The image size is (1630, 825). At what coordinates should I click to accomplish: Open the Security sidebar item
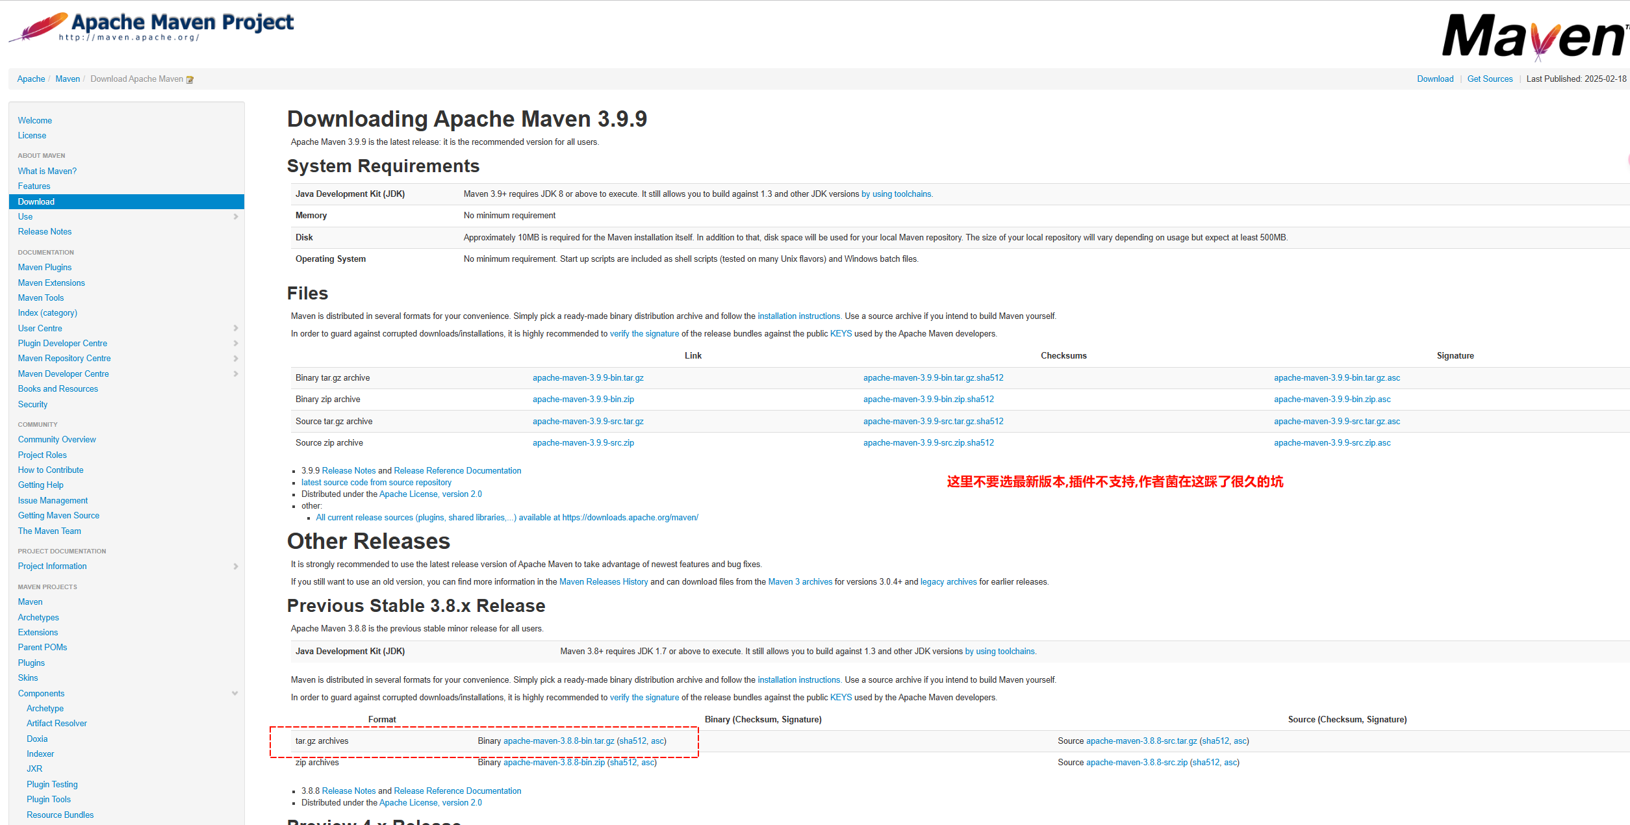(x=32, y=405)
